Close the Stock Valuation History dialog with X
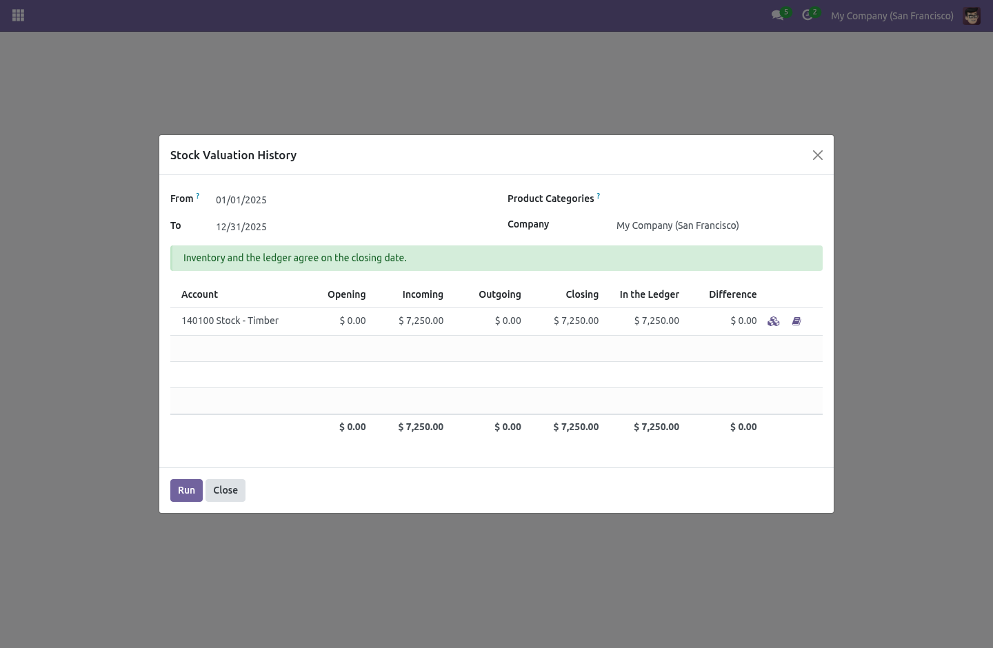The height and width of the screenshot is (648, 993). (818, 155)
